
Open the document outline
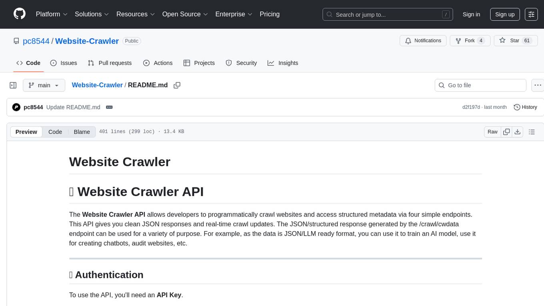click(532, 132)
